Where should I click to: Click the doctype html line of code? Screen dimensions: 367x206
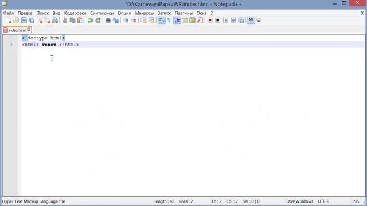click(44, 38)
